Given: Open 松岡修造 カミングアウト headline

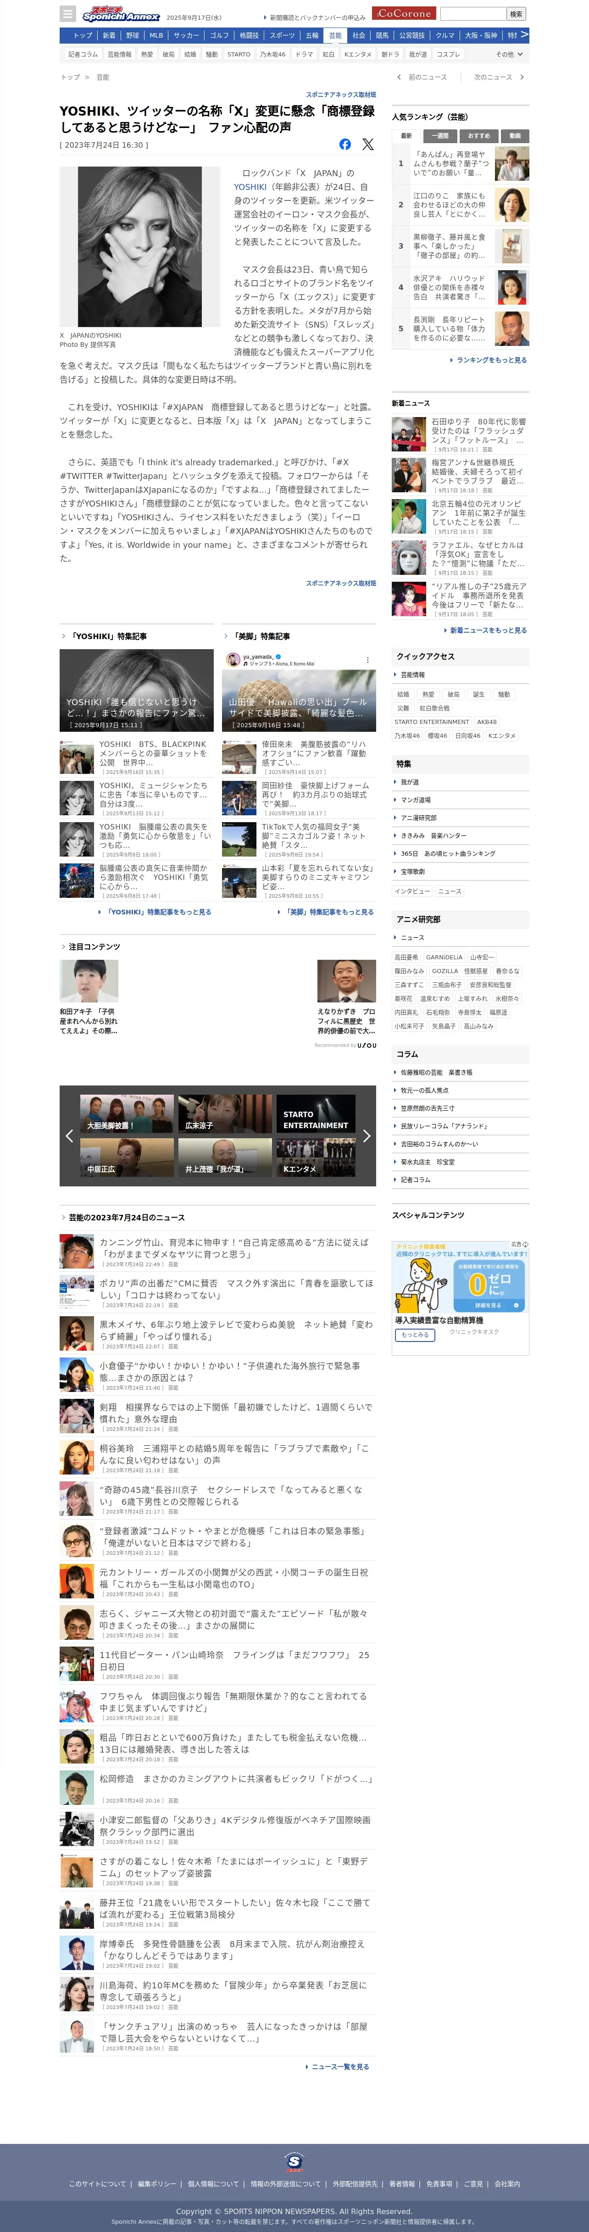Looking at the screenshot, I should click(236, 1779).
